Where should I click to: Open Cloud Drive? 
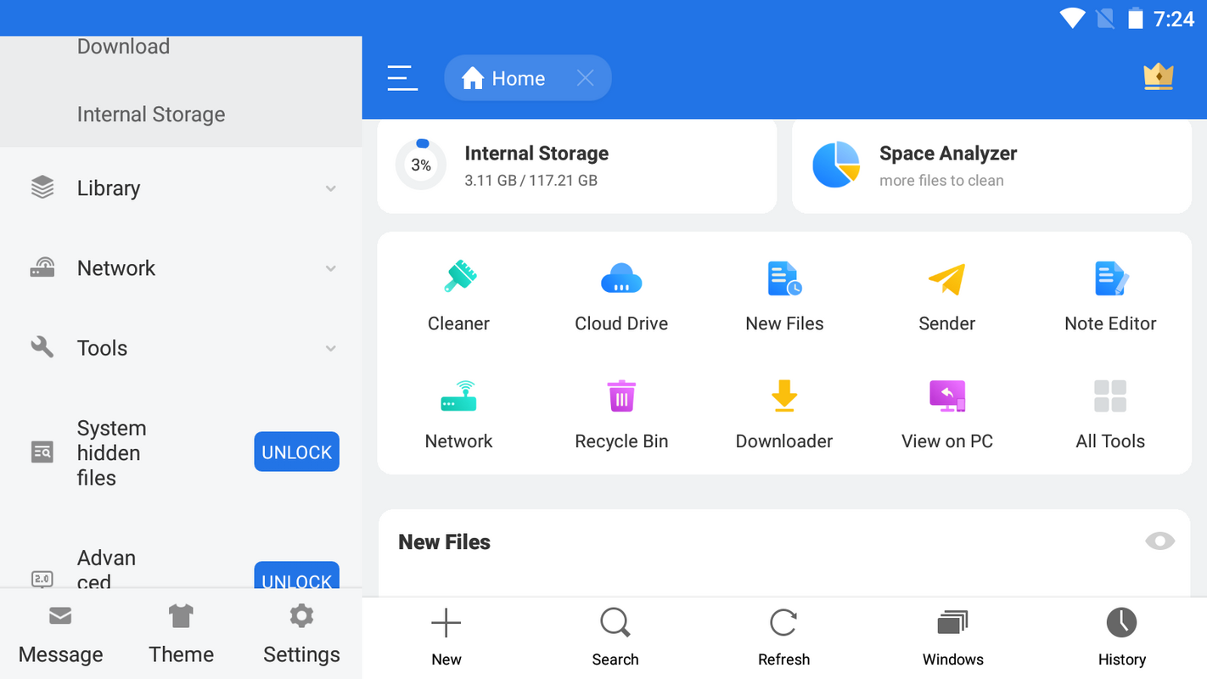coord(621,296)
